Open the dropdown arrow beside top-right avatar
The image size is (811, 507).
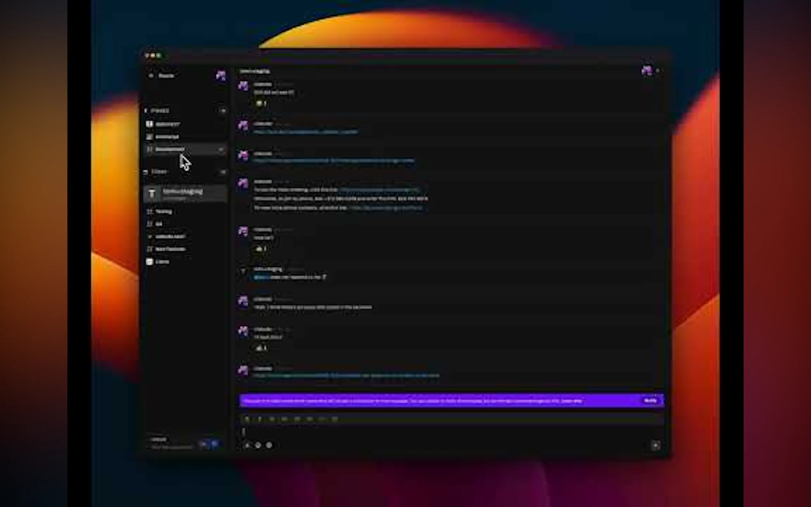[x=658, y=71]
